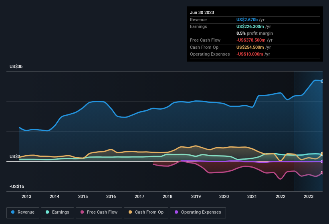Click the -US$378.500m free cash flow value
Viewport: 329px width, 224px height.
coord(251,40)
